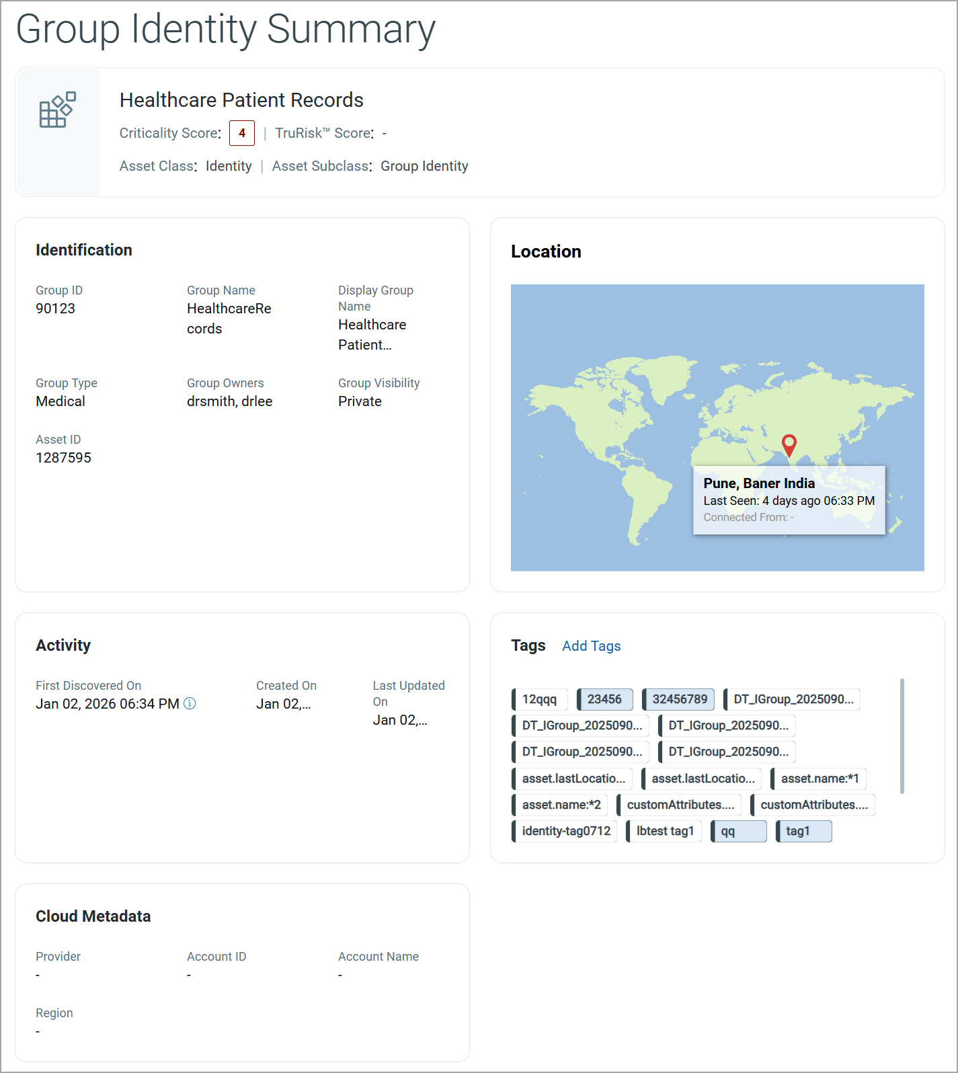This screenshot has height=1073, width=958.
Task: Select the tag1 tag
Action: coord(804,831)
